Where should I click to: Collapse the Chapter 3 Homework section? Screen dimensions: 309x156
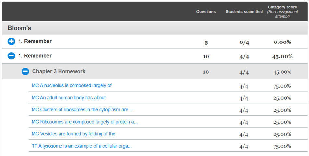pos(25,72)
